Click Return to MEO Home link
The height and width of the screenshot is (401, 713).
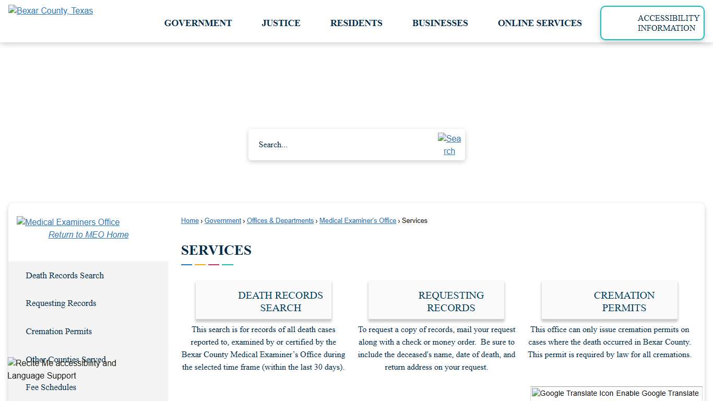pyautogui.click(x=88, y=234)
